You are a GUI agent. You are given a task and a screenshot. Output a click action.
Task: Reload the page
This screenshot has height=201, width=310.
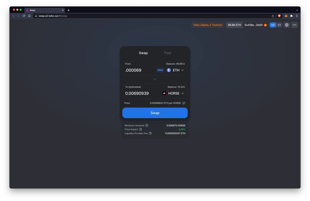pyautogui.click(x=24, y=16)
